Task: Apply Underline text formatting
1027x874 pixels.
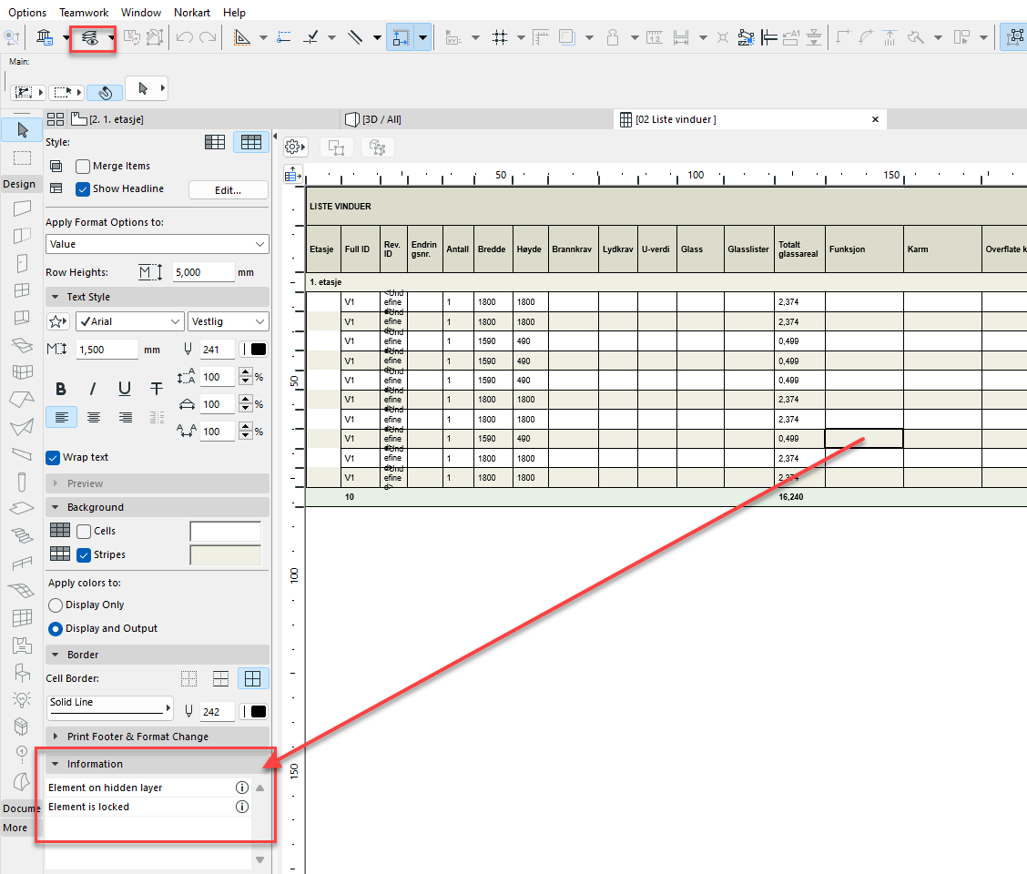Action: point(125,389)
